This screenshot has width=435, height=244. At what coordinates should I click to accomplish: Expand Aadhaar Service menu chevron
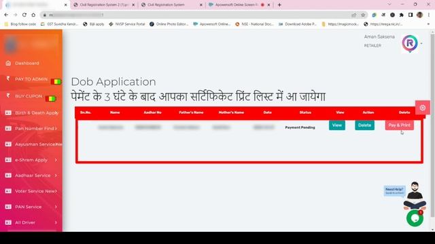coord(56,176)
